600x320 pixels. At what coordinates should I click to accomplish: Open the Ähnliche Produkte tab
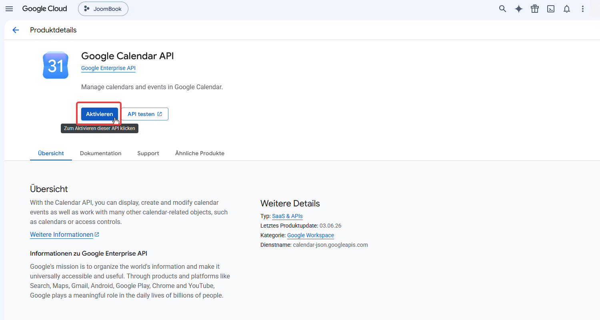[x=200, y=153]
